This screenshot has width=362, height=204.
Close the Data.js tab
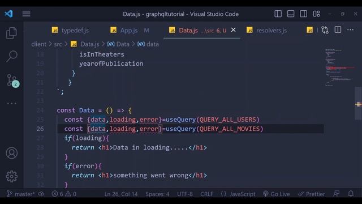pos(234,30)
